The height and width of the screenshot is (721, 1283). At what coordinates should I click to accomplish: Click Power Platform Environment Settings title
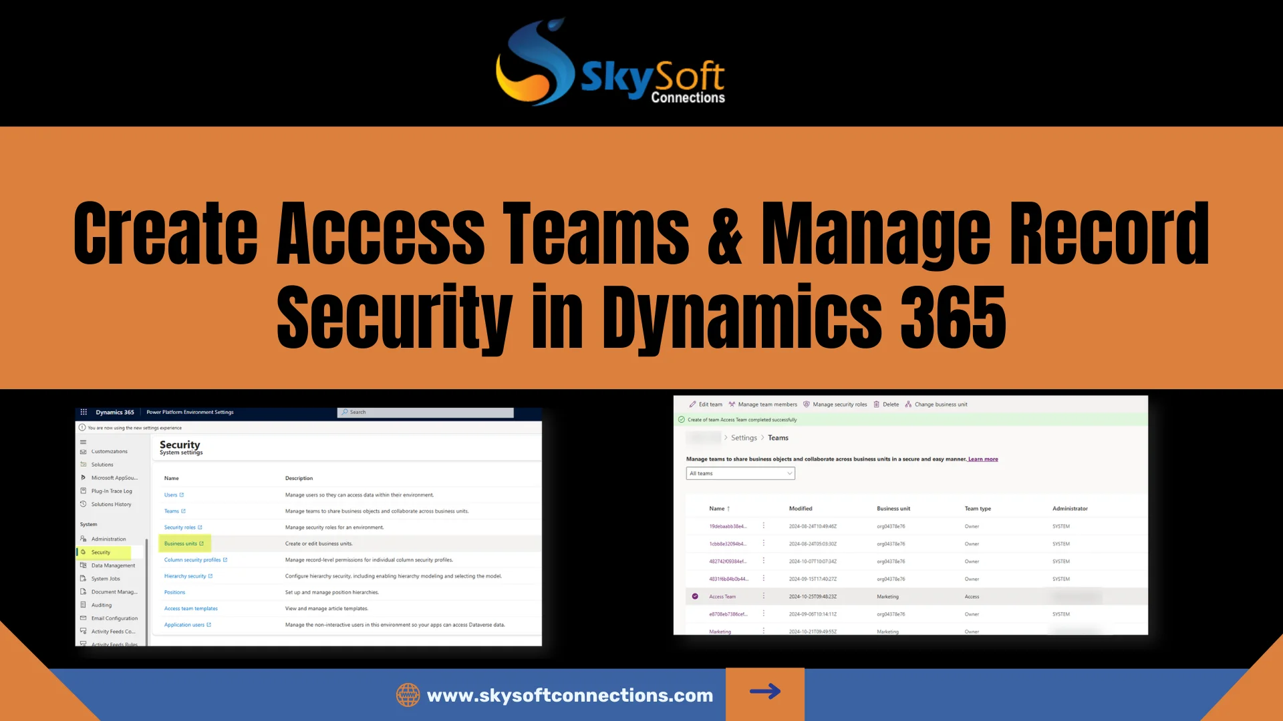click(x=190, y=412)
